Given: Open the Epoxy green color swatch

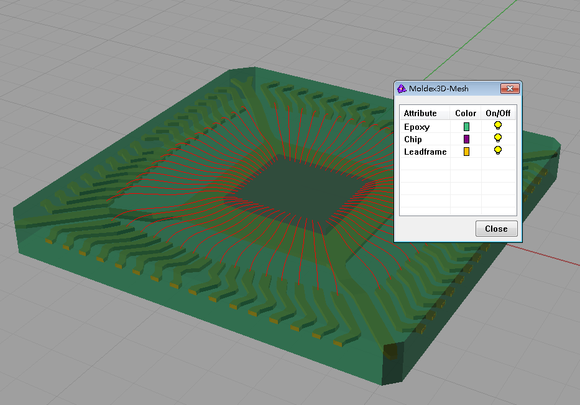Looking at the screenshot, I should pos(466,127).
